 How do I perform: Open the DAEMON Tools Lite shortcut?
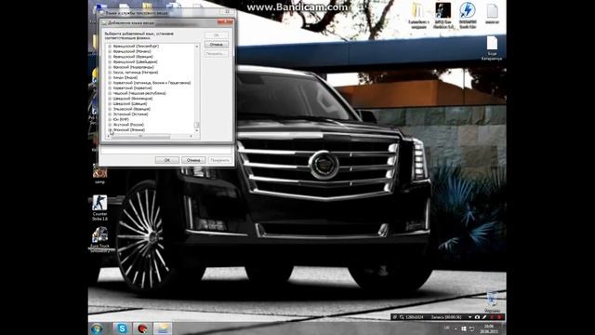[x=468, y=15]
